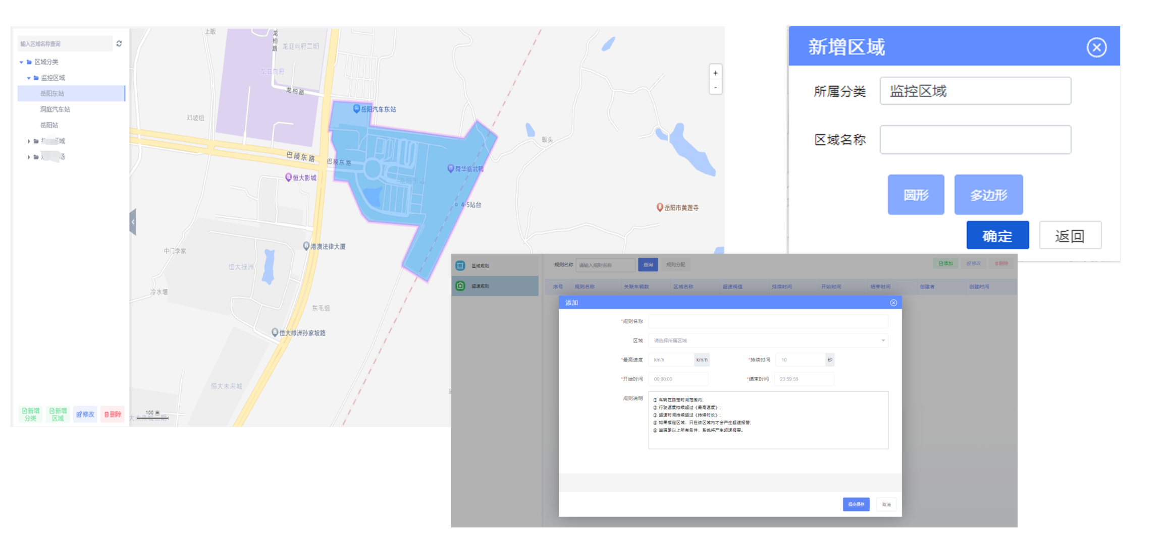Viewport: 1164px width, 535px height.
Task: Close the 新增区域 dialog with the X icon
Action: pyautogui.click(x=1096, y=47)
